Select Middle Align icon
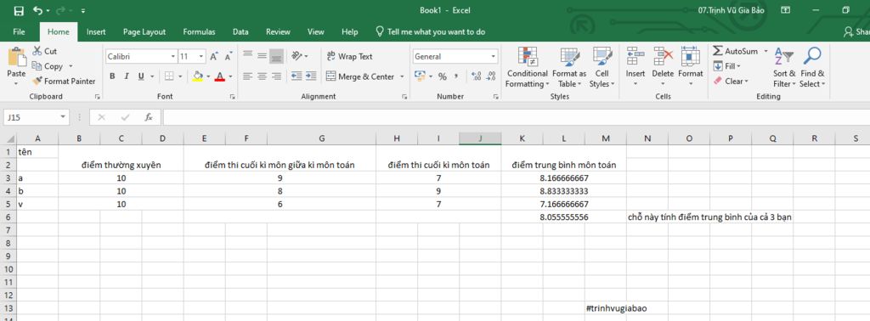This screenshot has width=870, height=321. 262,55
